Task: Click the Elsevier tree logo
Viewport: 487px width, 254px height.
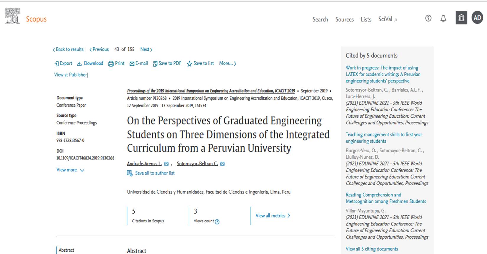Action: 12,16
